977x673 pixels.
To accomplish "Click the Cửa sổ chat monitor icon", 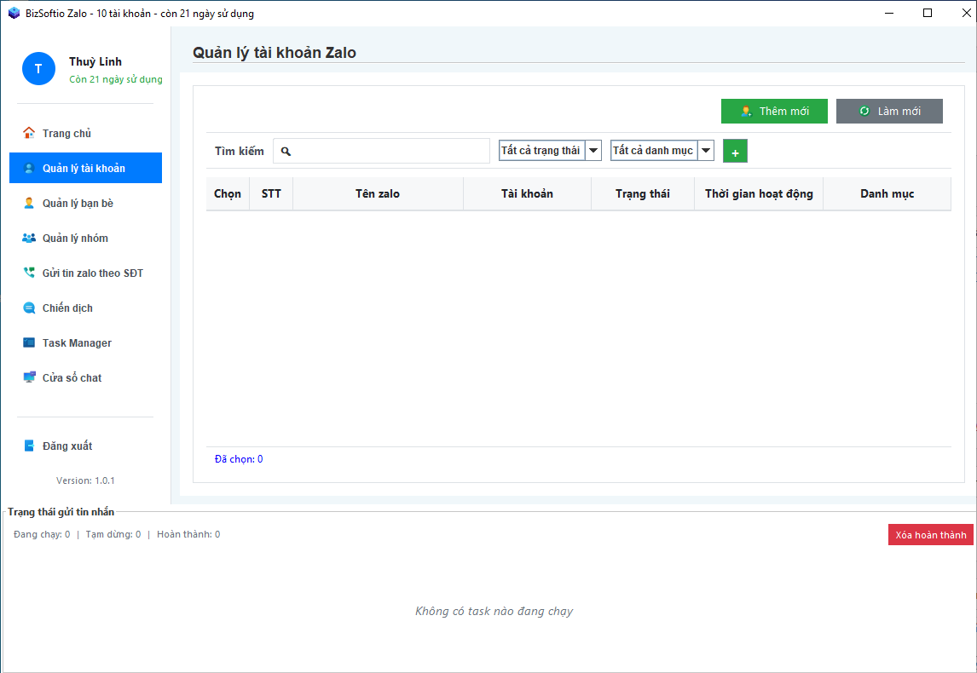I will point(29,377).
